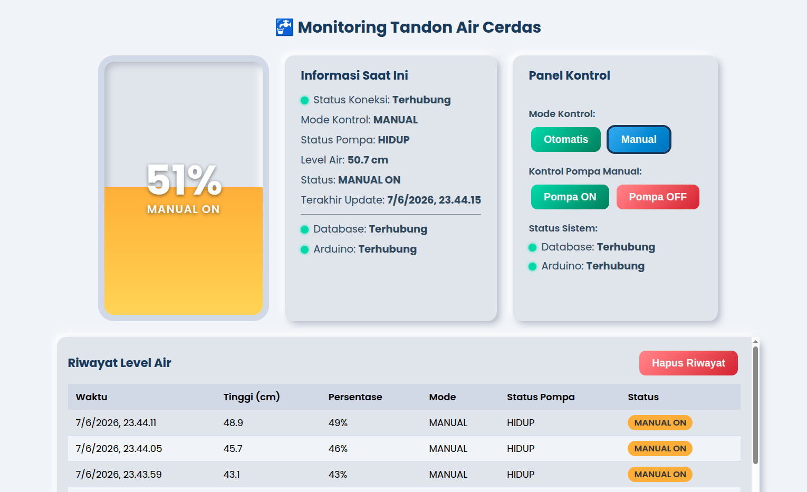Click Database status dot in Panel Kontrol
Viewport: 807px width, 492px height.
tap(532, 247)
